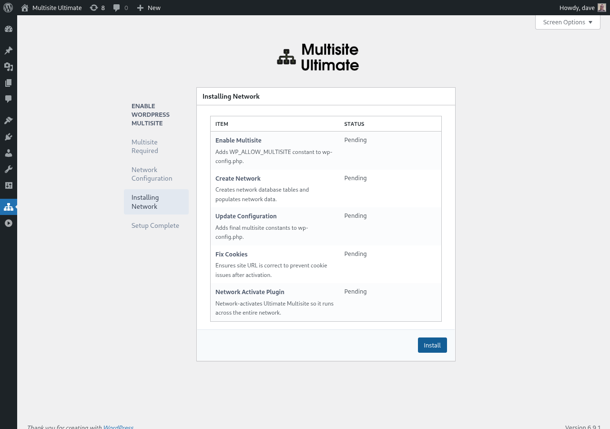Screen dimensions: 610x429
Task: Click dave's avatar in the admin bar
Action: click(602, 8)
